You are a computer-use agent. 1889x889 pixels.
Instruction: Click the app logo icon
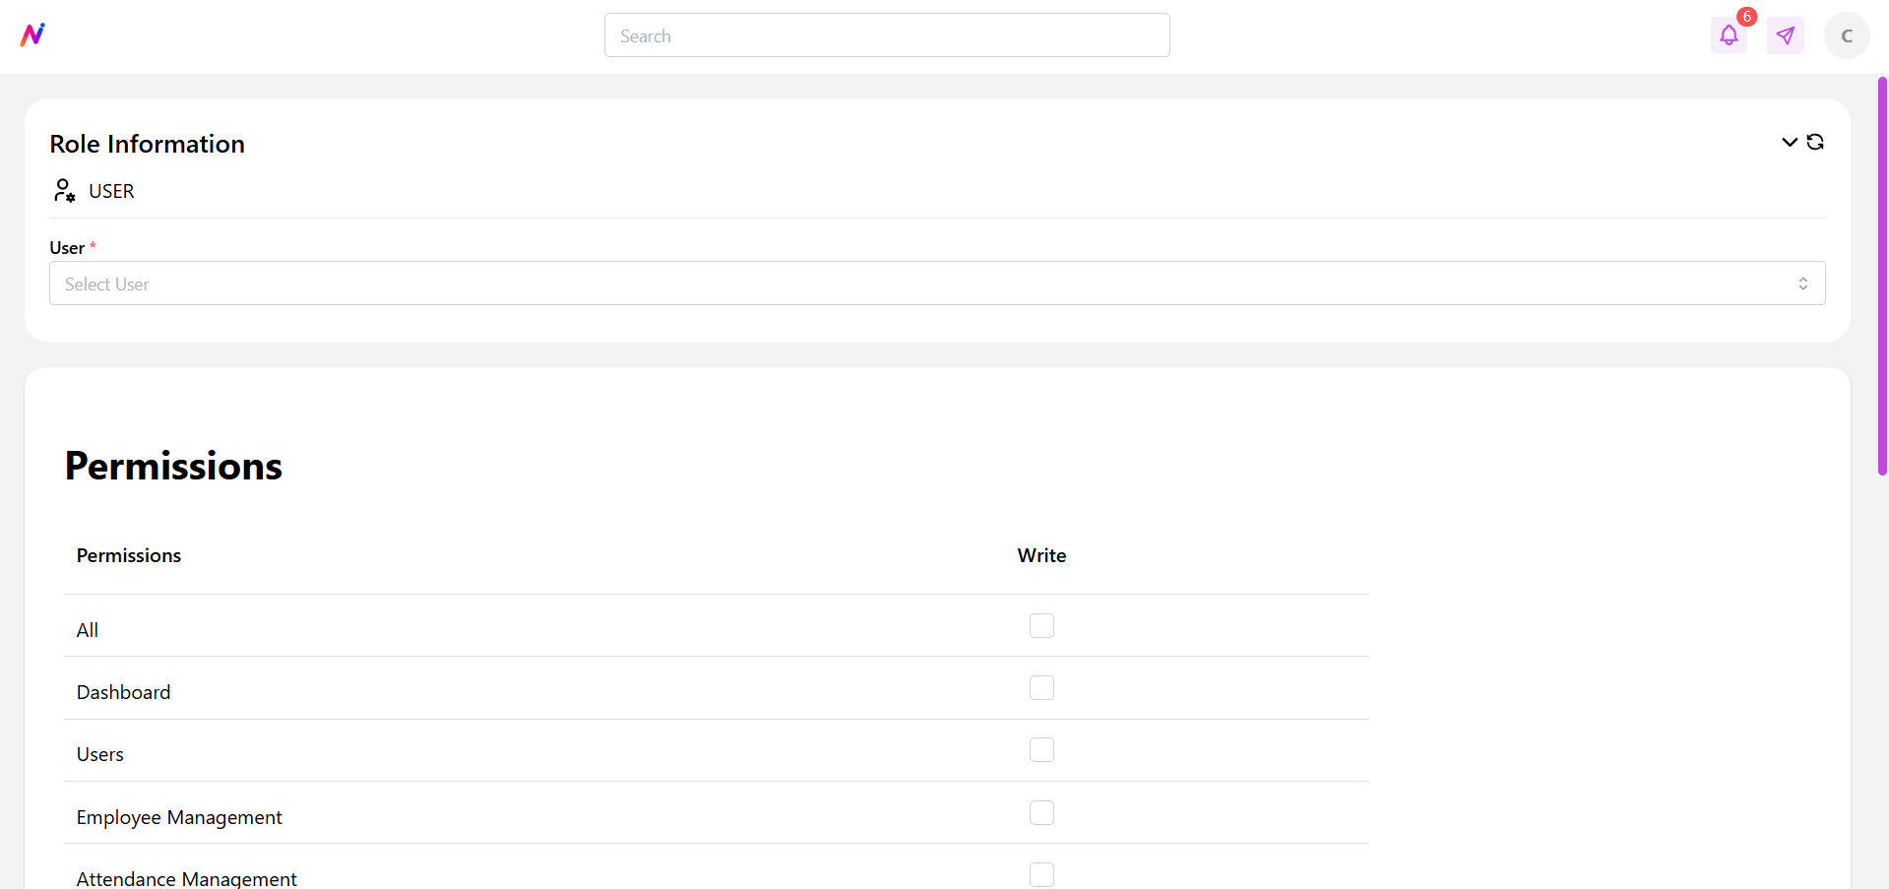tap(32, 35)
